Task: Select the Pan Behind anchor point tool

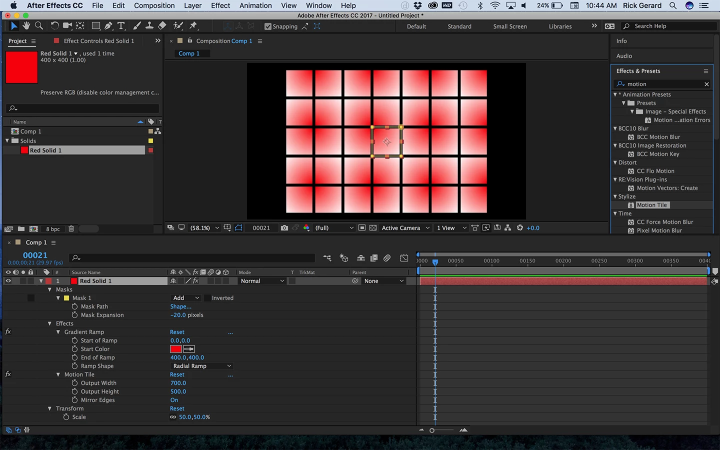Action: 79,25
